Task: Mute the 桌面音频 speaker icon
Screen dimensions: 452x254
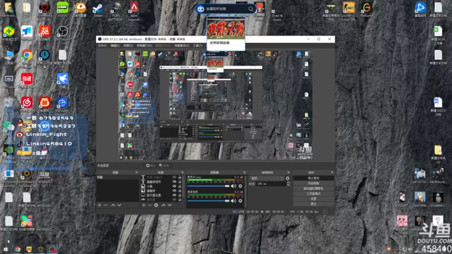Action: (x=233, y=201)
